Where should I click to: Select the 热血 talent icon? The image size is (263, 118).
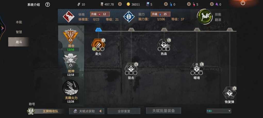point(164,44)
